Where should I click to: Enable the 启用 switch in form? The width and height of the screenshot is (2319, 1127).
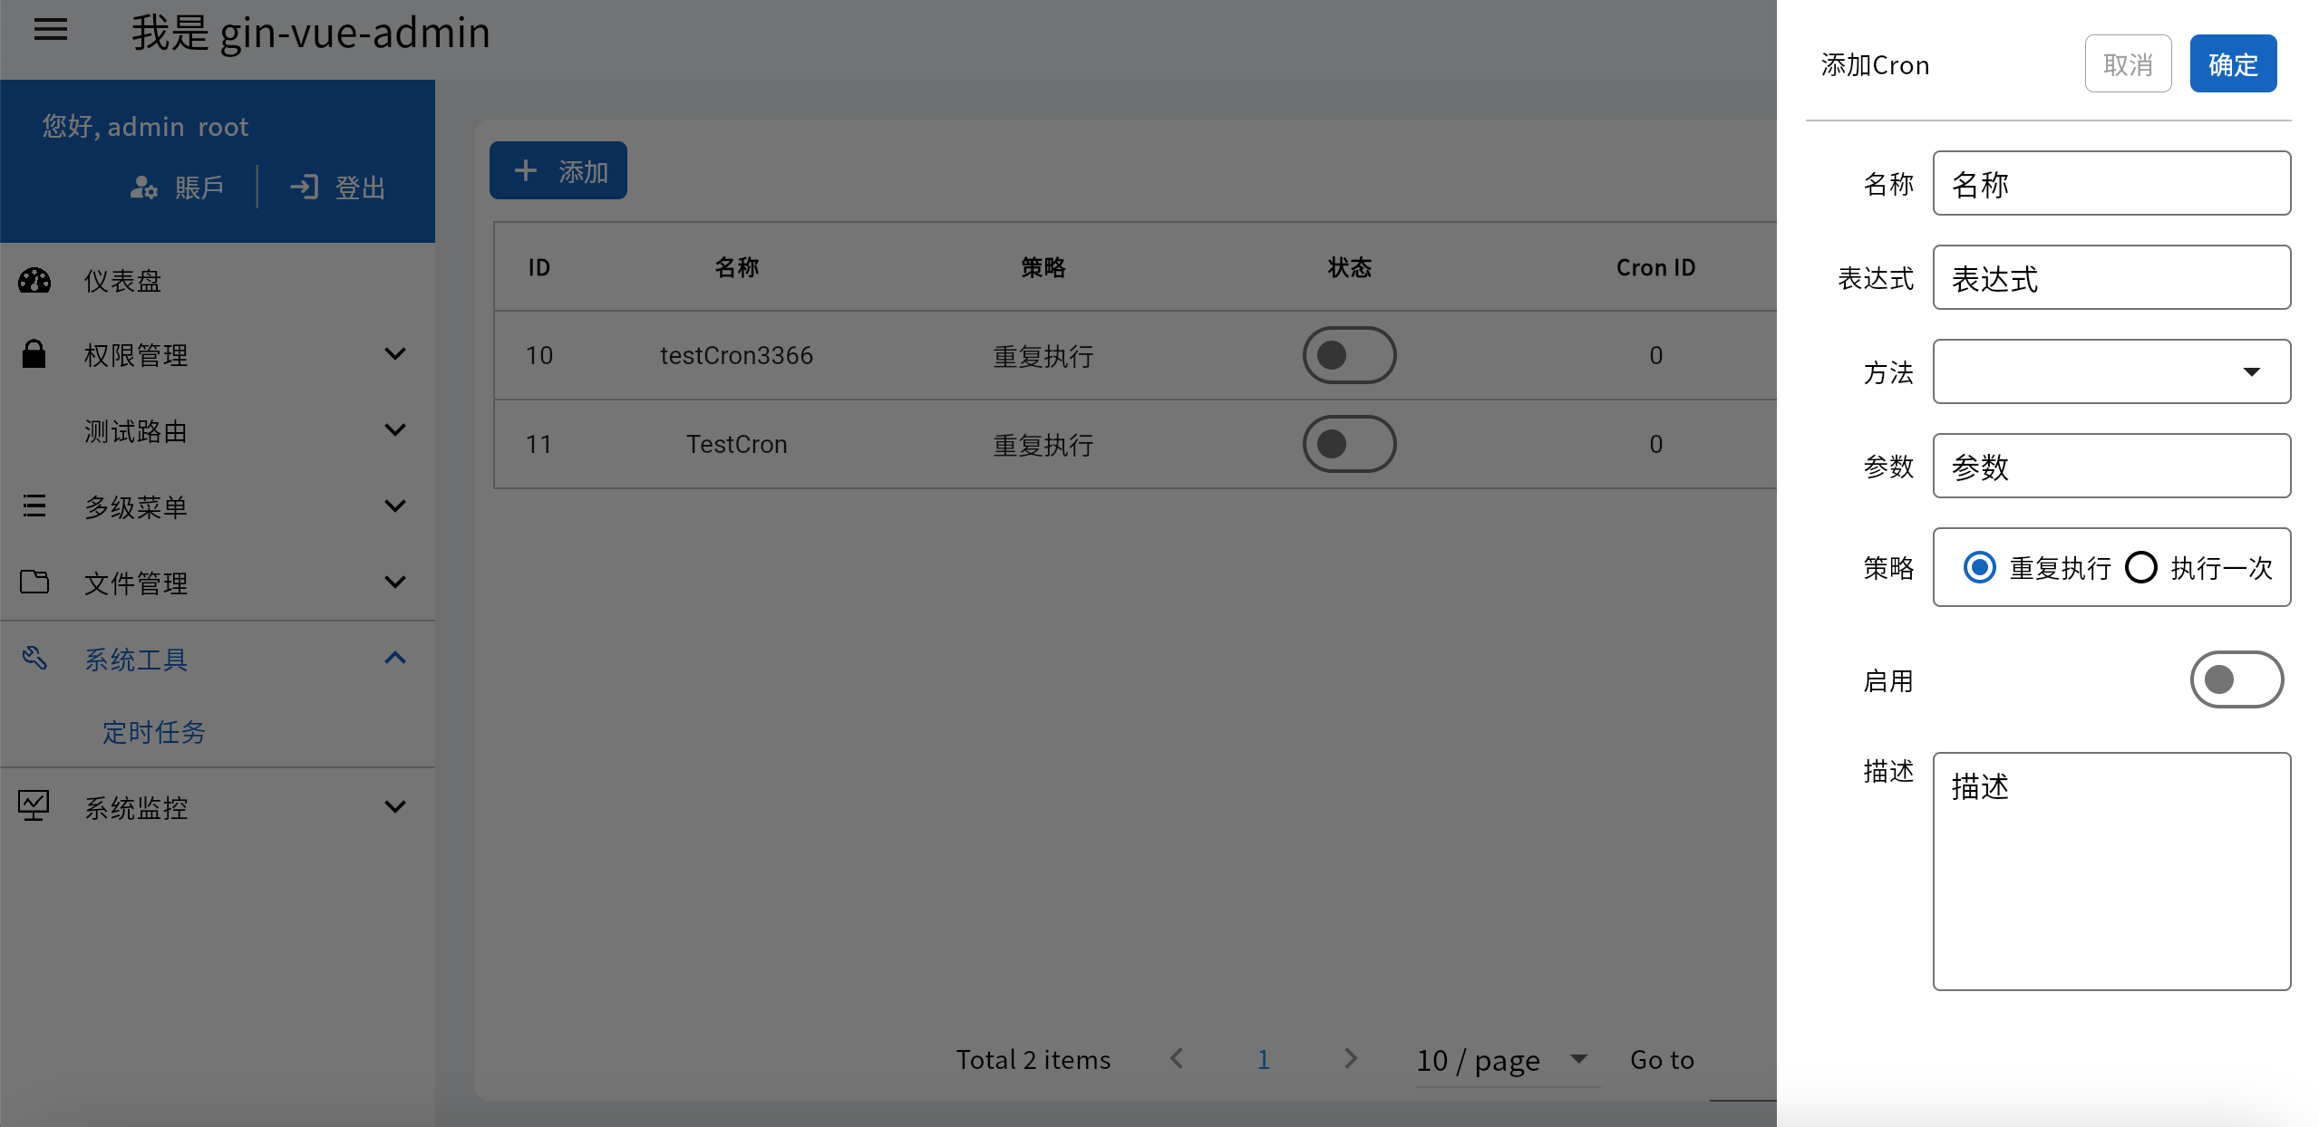click(2236, 679)
